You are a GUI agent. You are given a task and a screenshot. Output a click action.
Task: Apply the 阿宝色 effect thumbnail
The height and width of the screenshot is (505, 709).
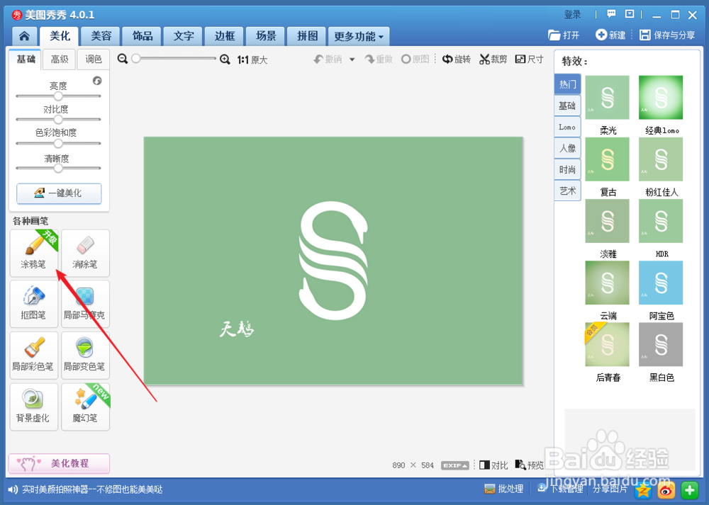pos(661,283)
